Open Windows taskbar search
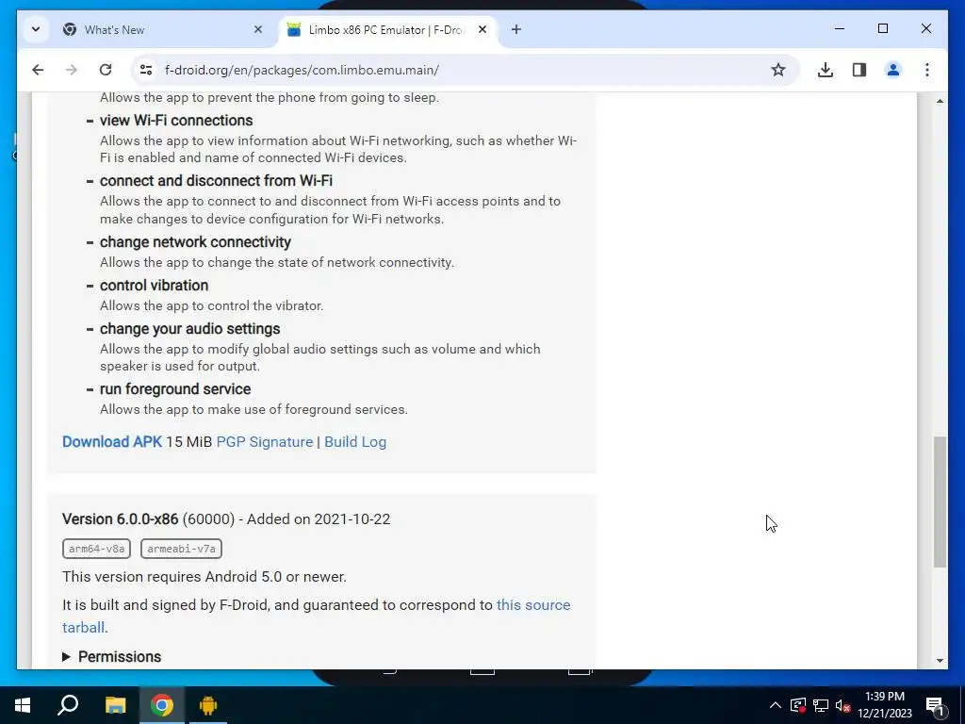Screen dimensions: 965x724 [68, 705]
